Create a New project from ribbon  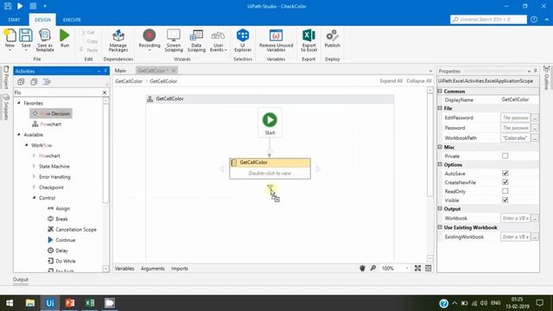coord(10,39)
